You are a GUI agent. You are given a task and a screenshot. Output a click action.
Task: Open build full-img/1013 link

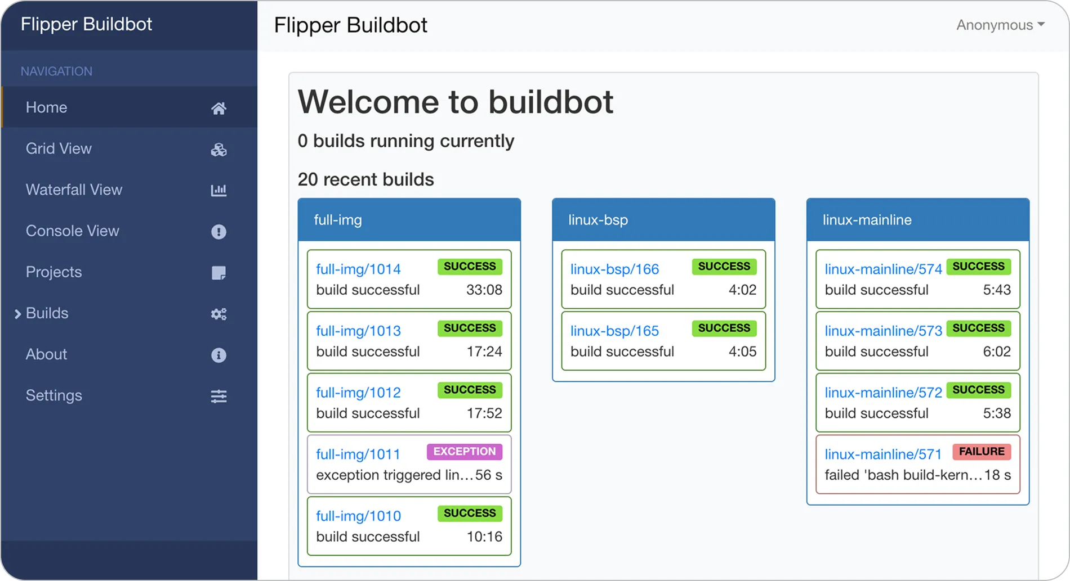[x=358, y=331]
